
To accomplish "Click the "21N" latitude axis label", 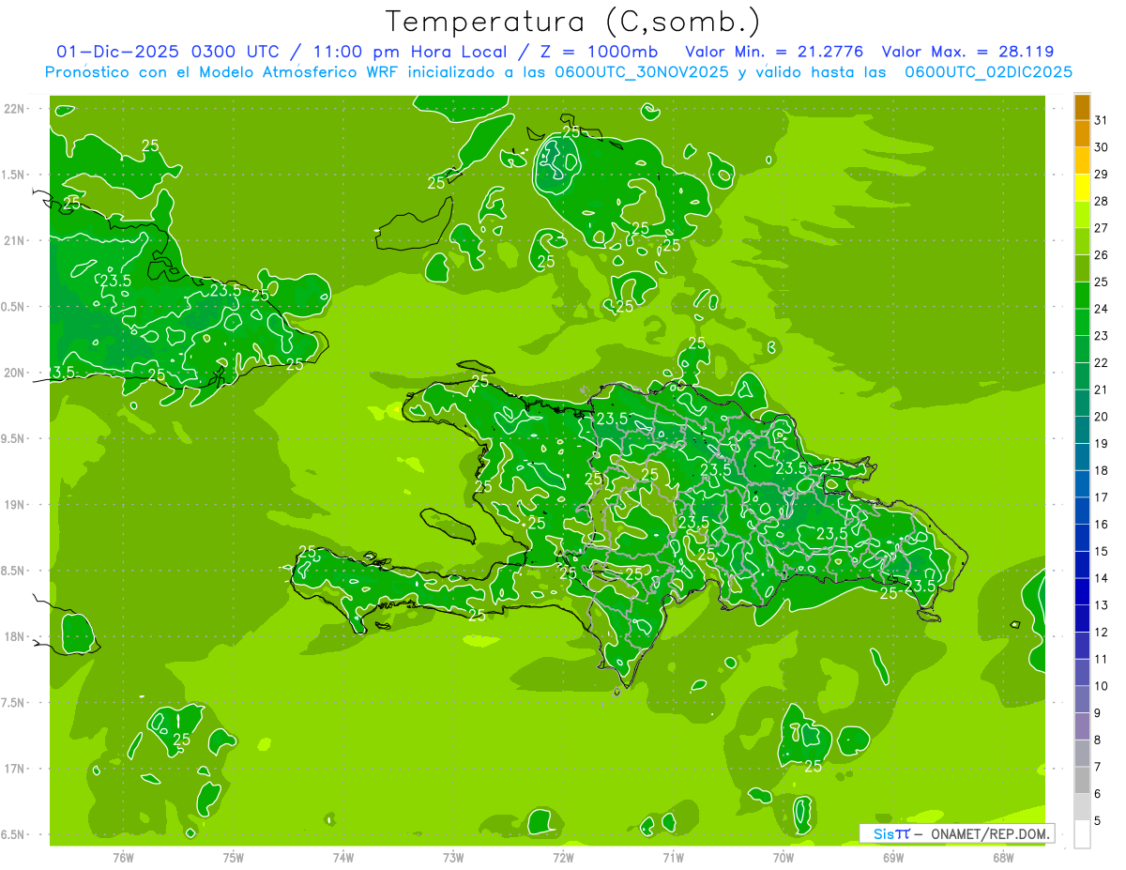I will [15, 241].
